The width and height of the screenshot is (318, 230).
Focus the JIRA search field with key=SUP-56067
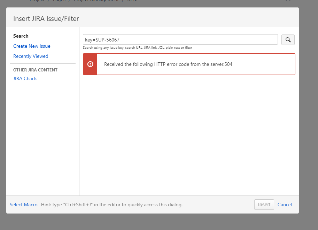(180, 39)
